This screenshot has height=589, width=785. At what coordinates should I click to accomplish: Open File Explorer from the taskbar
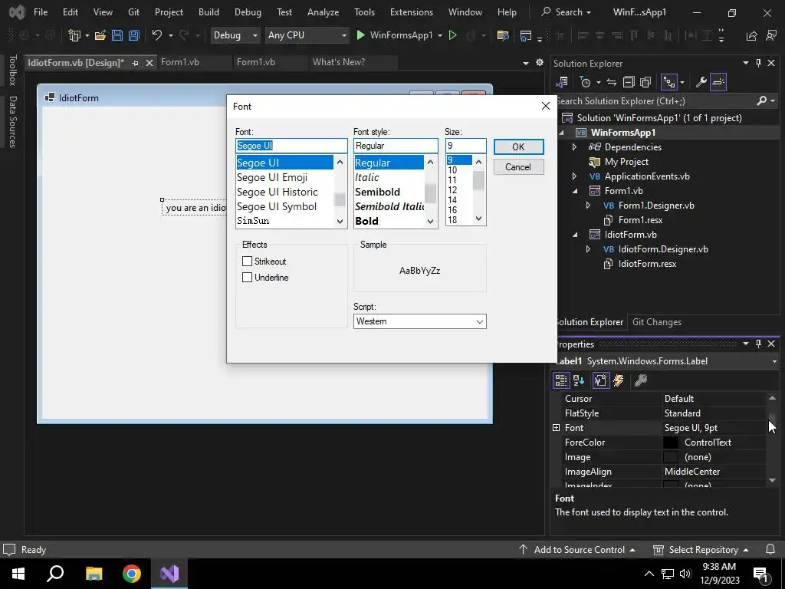(94, 574)
